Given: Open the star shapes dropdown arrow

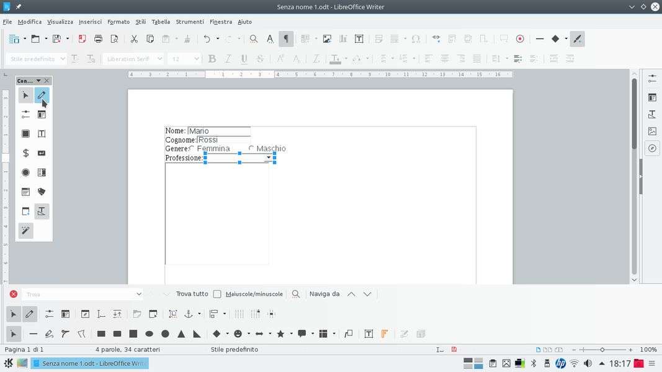Looking at the screenshot, I should tap(290, 334).
